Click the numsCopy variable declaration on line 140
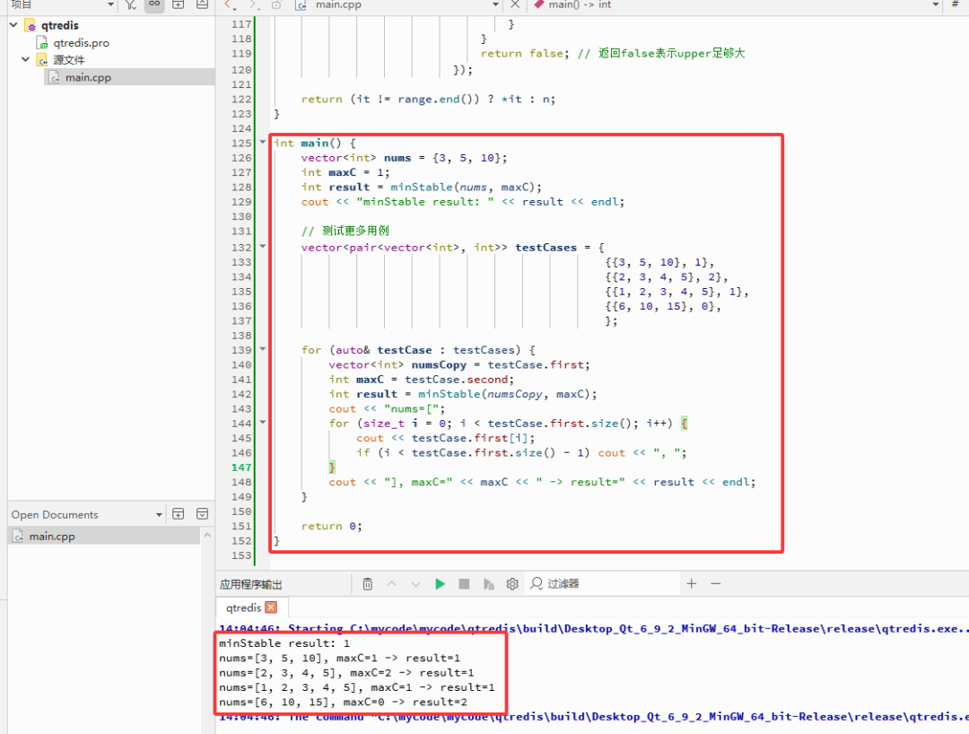The image size is (969, 734). coord(439,364)
